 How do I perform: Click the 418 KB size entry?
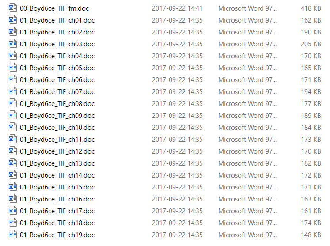[x=311, y=8]
